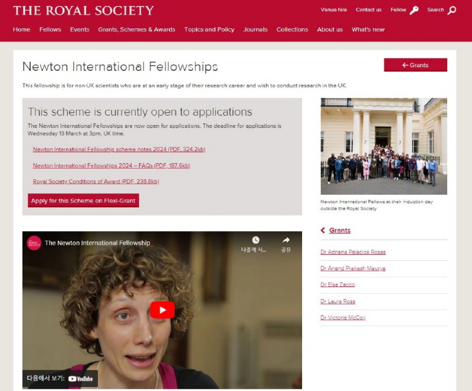Click the Venue hire link
The width and height of the screenshot is (472, 391).
pyautogui.click(x=334, y=9)
